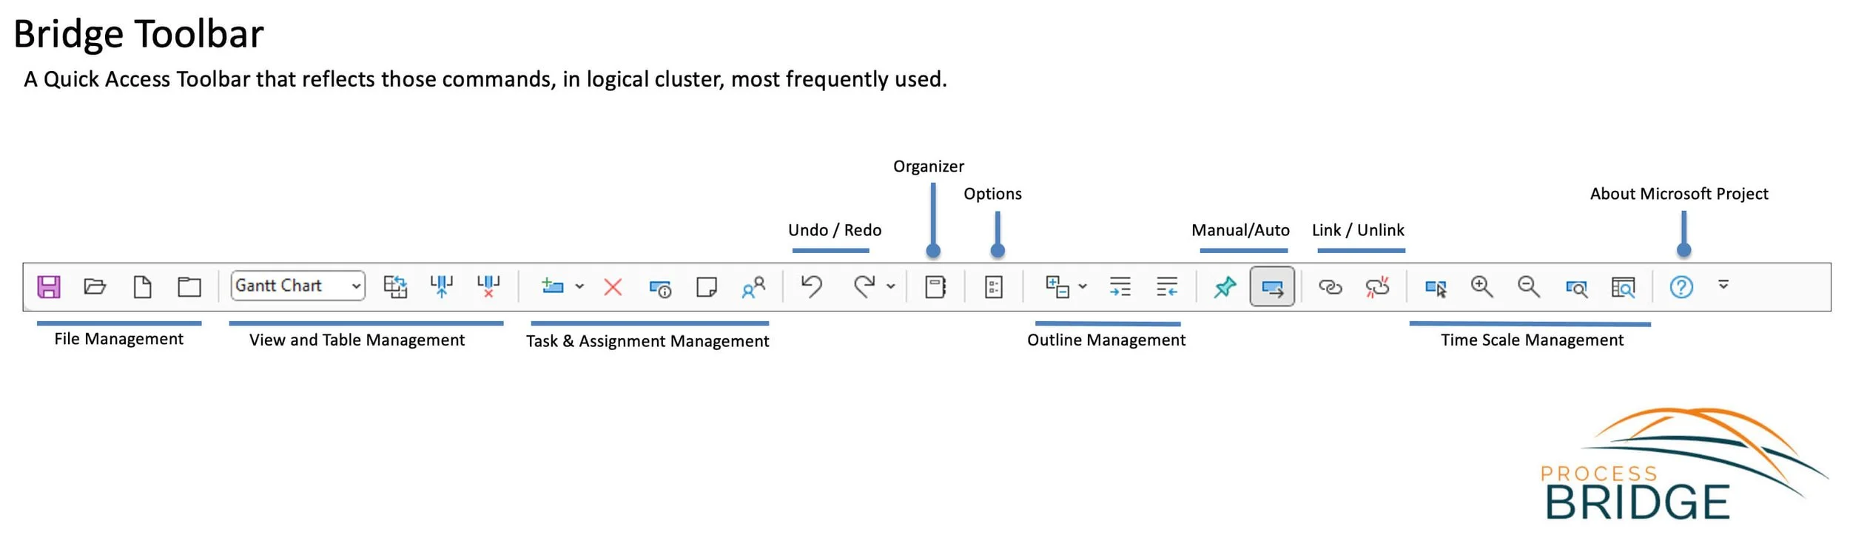The image size is (1850, 549).
Task: Zoom out with the minus magnifier
Action: click(1529, 286)
